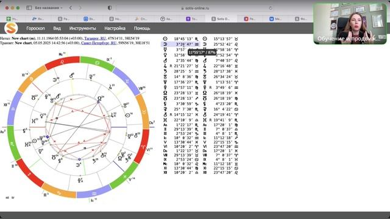Switch to the Sotis O... browser tab
Screen dimensions: 390x219
tap(221, 19)
